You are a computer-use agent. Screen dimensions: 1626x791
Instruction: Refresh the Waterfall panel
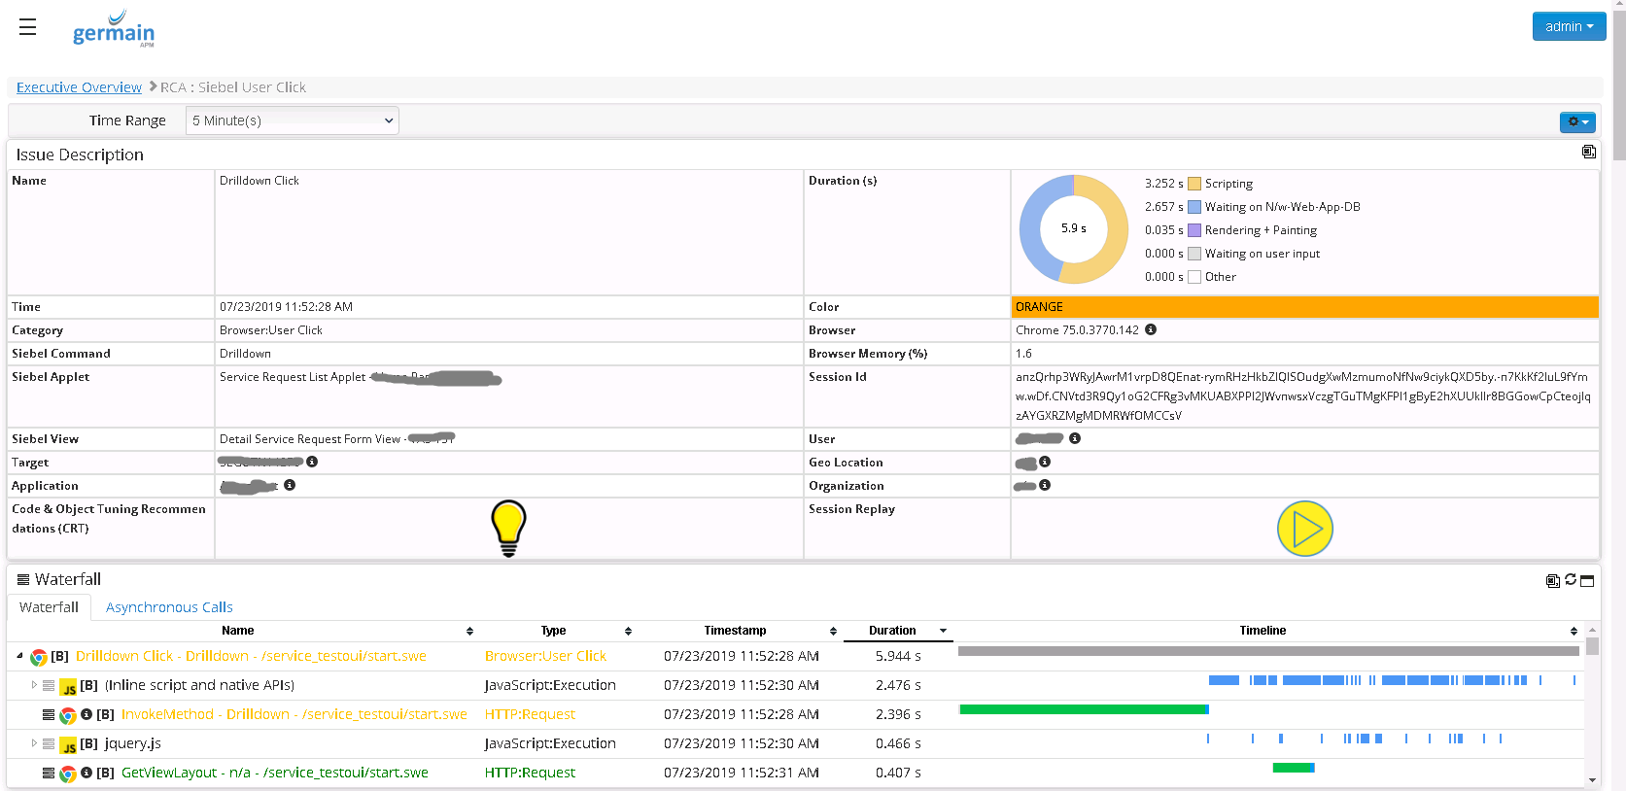(x=1571, y=580)
